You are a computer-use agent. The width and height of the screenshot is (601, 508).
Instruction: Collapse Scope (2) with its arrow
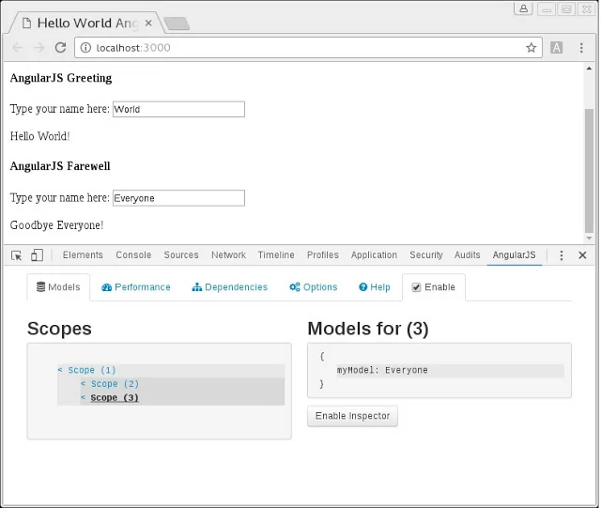pyautogui.click(x=84, y=384)
